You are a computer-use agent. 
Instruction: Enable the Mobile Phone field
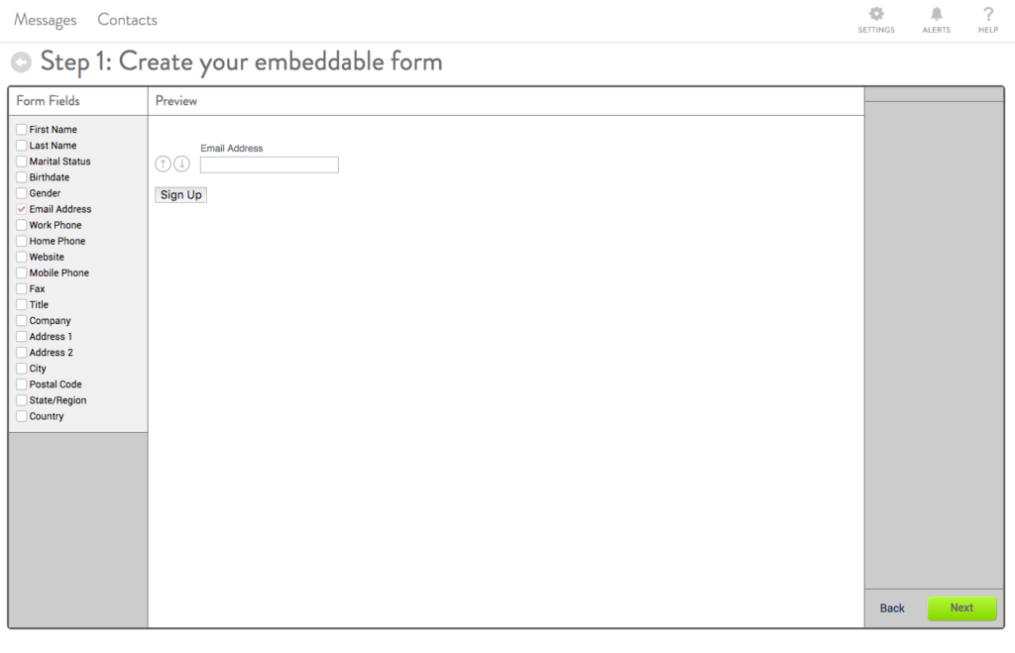click(x=21, y=272)
